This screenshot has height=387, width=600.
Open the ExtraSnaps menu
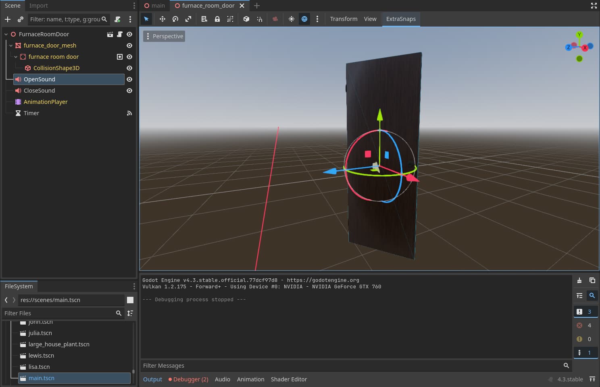pos(401,19)
